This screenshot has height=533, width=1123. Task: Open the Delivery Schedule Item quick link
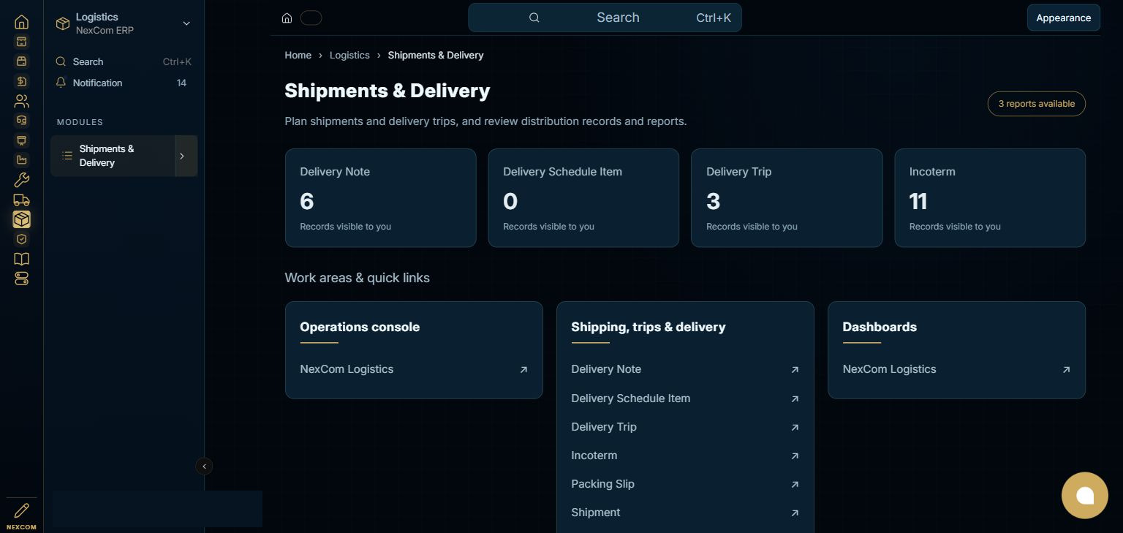[x=685, y=398]
